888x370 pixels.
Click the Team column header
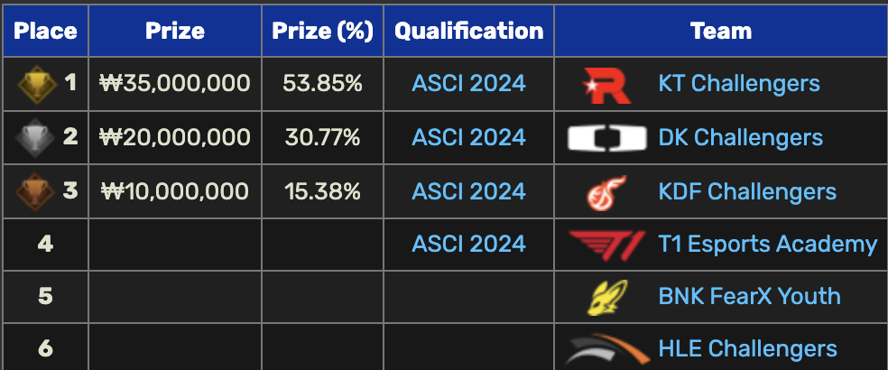(721, 32)
